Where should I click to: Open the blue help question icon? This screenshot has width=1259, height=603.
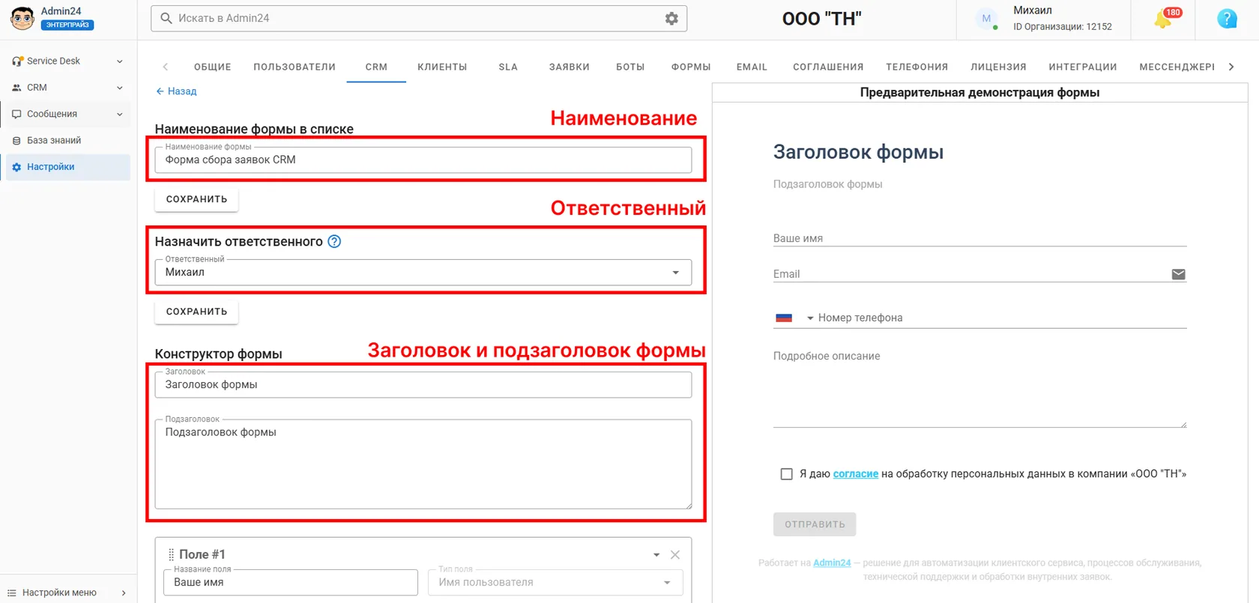pos(1227,19)
